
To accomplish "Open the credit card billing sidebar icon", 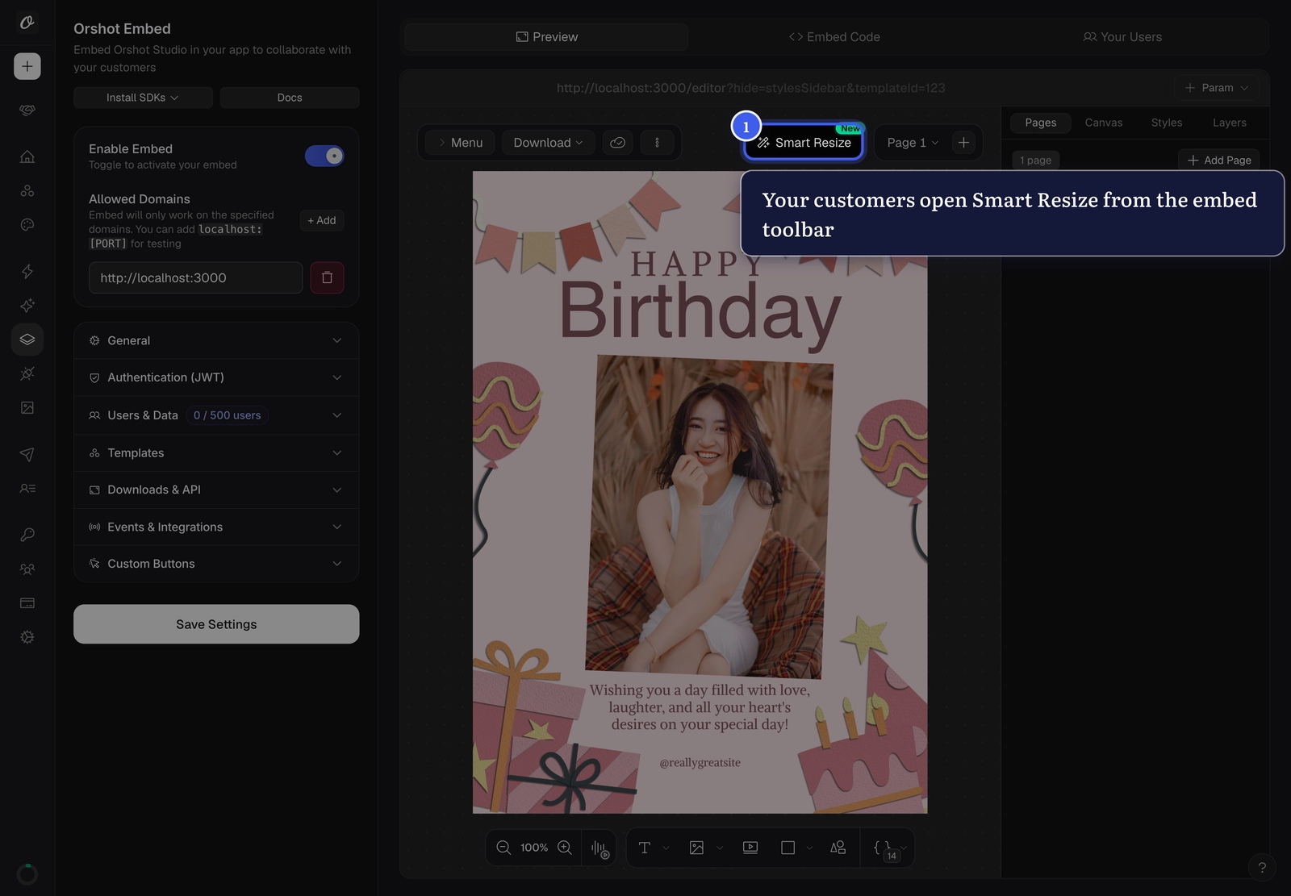I will (x=27, y=603).
